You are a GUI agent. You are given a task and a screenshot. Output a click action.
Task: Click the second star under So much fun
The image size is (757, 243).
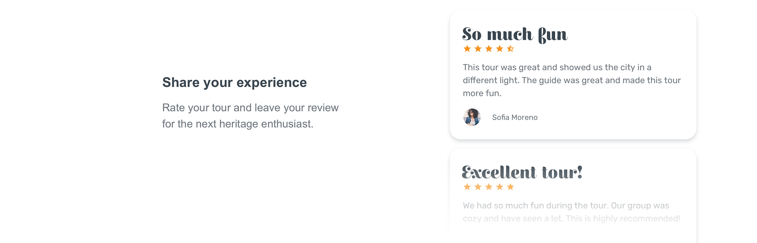click(x=478, y=49)
